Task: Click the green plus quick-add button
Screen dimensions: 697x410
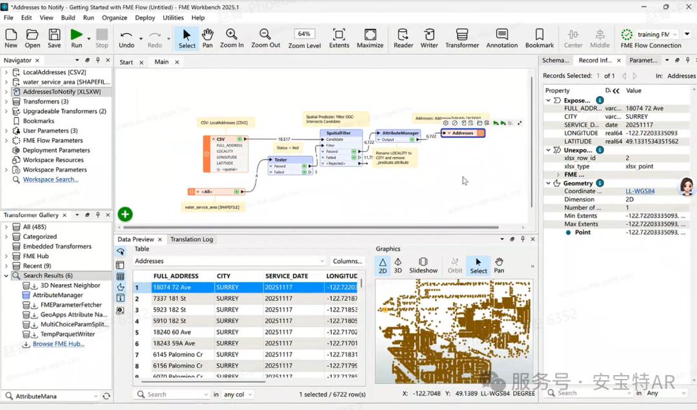Action: (125, 214)
